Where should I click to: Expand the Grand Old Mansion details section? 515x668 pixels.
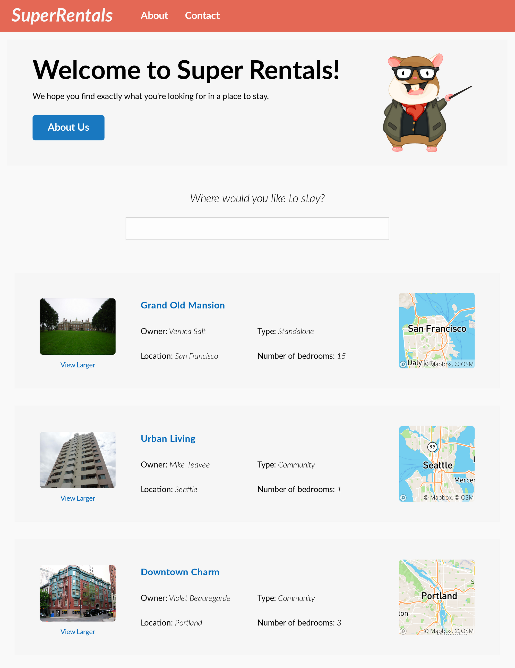(182, 305)
